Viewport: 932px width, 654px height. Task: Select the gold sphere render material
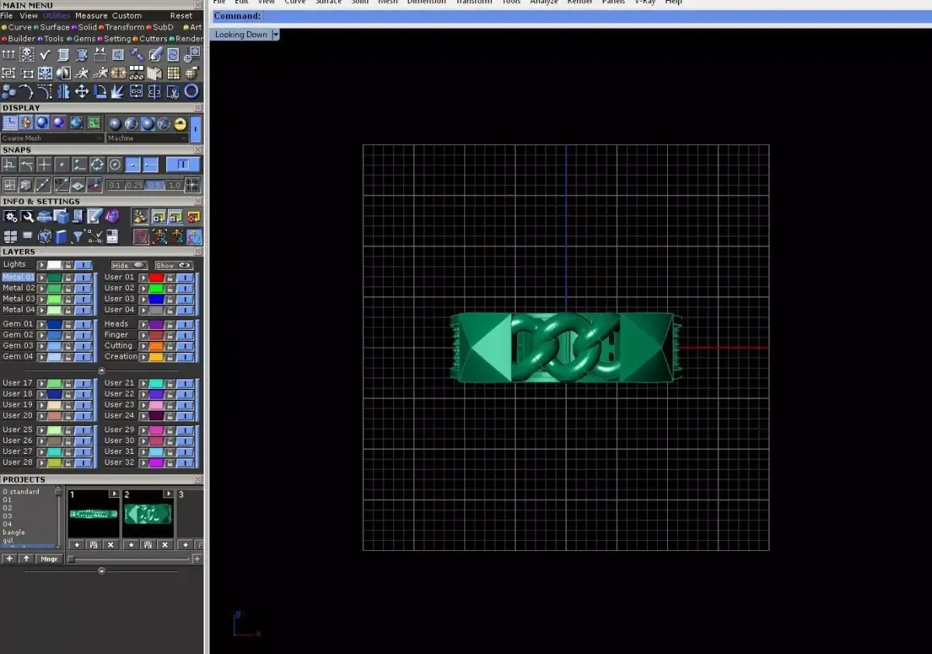(x=180, y=124)
